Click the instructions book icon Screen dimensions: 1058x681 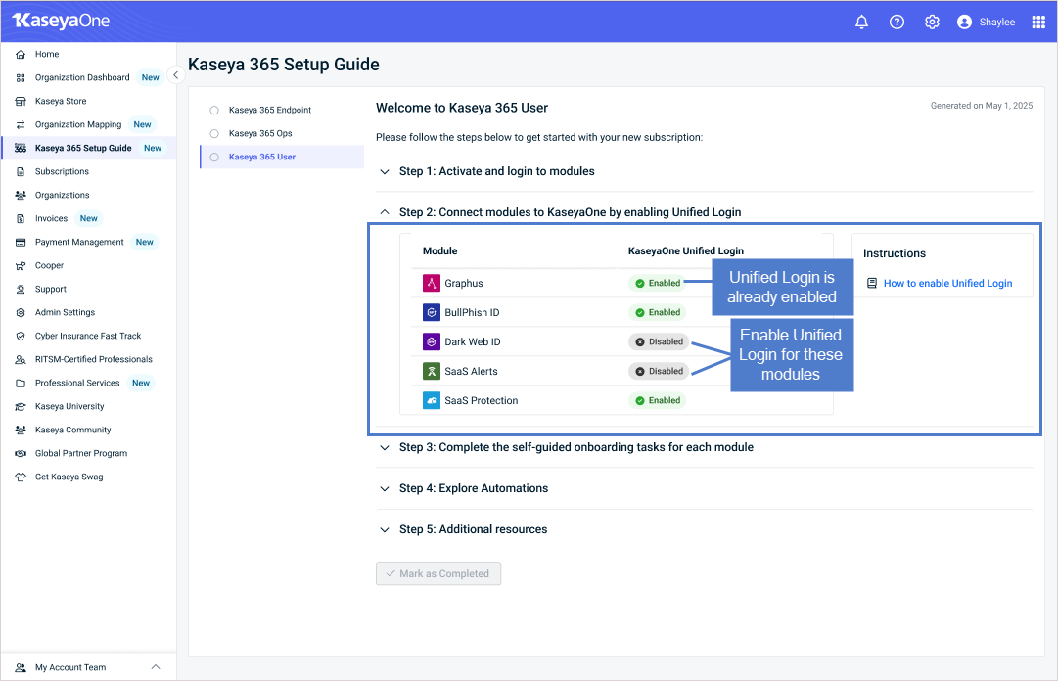872,283
